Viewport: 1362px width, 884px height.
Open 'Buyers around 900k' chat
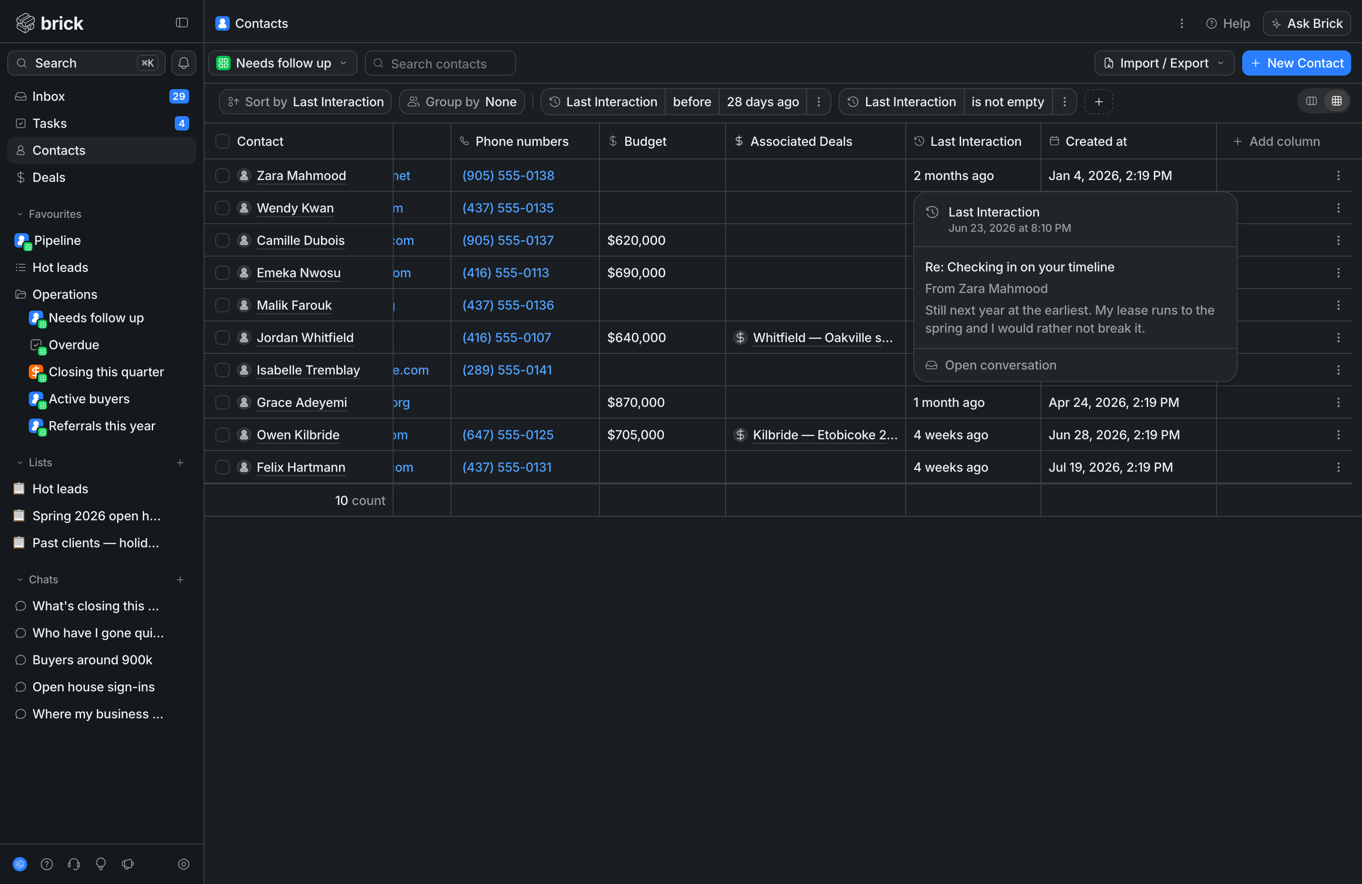102,660
